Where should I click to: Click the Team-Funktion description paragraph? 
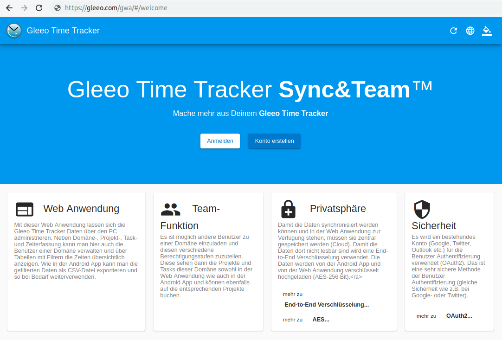click(x=207, y=266)
